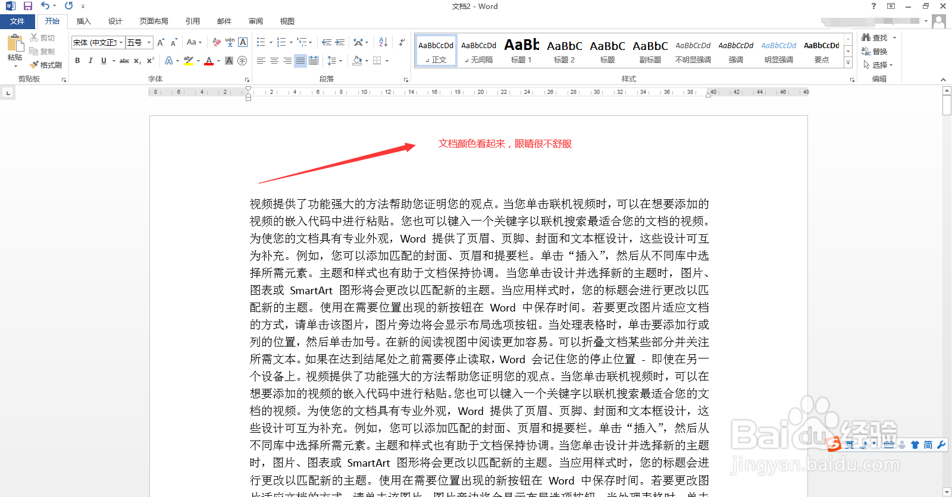The height and width of the screenshot is (497, 952).
Task: Toggle superscript formatting
Action: [151, 61]
